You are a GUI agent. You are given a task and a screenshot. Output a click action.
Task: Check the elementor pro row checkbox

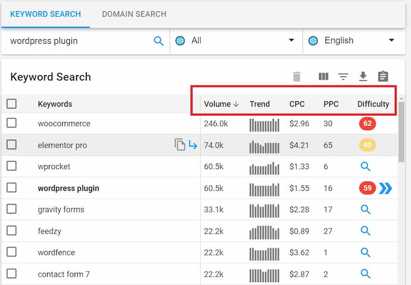click(x=11, y=145)
